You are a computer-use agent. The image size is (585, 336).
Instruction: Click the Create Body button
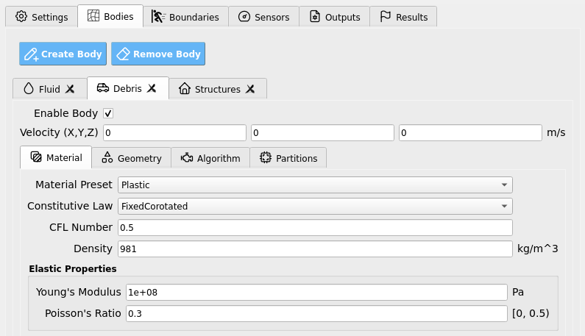[63, 54]
